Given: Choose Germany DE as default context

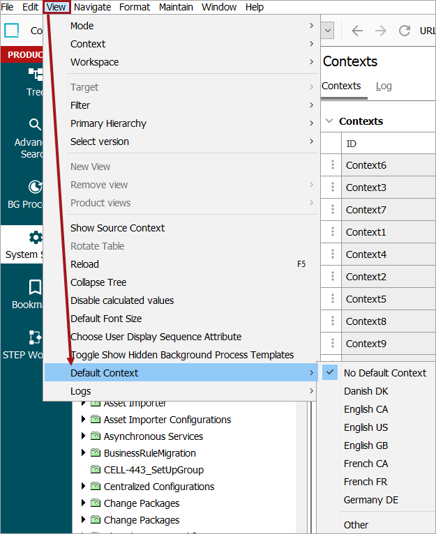Looking at the screenshot, I should [371, 500].
